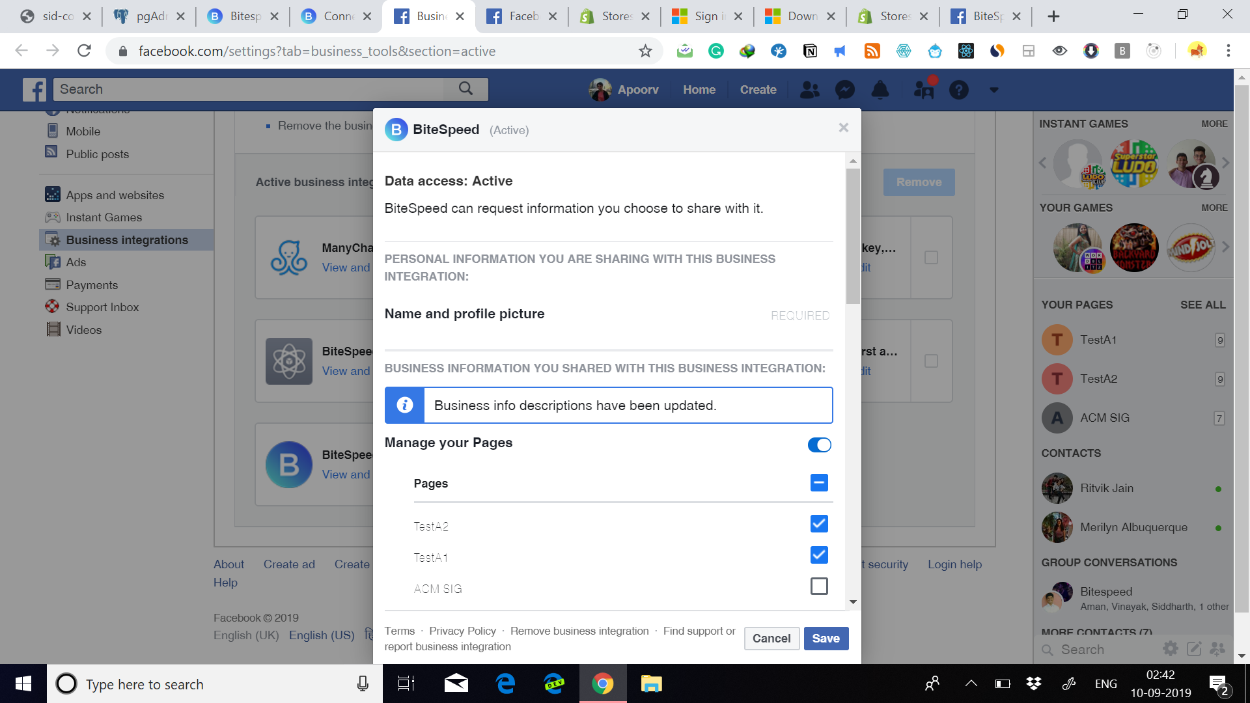
Task: Open the Quick Help question mark icon
Action: (x=958, y=90)
